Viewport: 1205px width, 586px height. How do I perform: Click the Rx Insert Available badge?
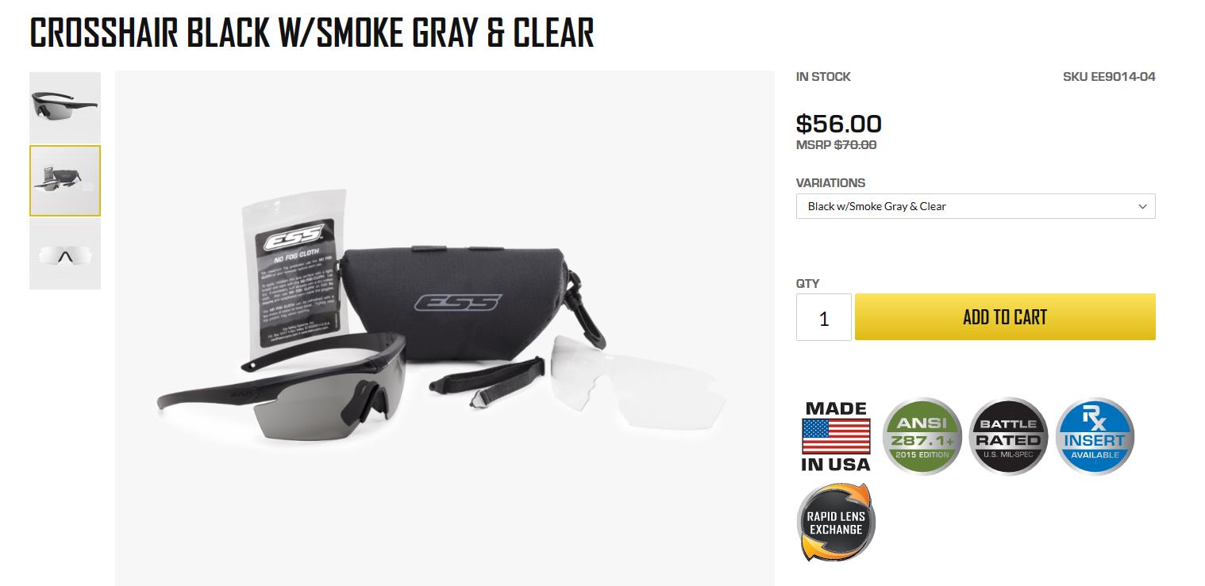[1095, 436]
